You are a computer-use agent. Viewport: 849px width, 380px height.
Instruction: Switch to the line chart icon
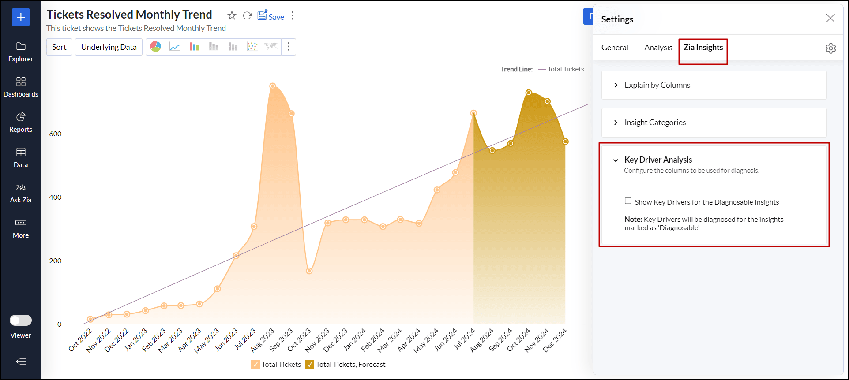pos(175,47)
